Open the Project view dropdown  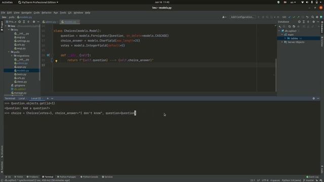click(12, 22)
